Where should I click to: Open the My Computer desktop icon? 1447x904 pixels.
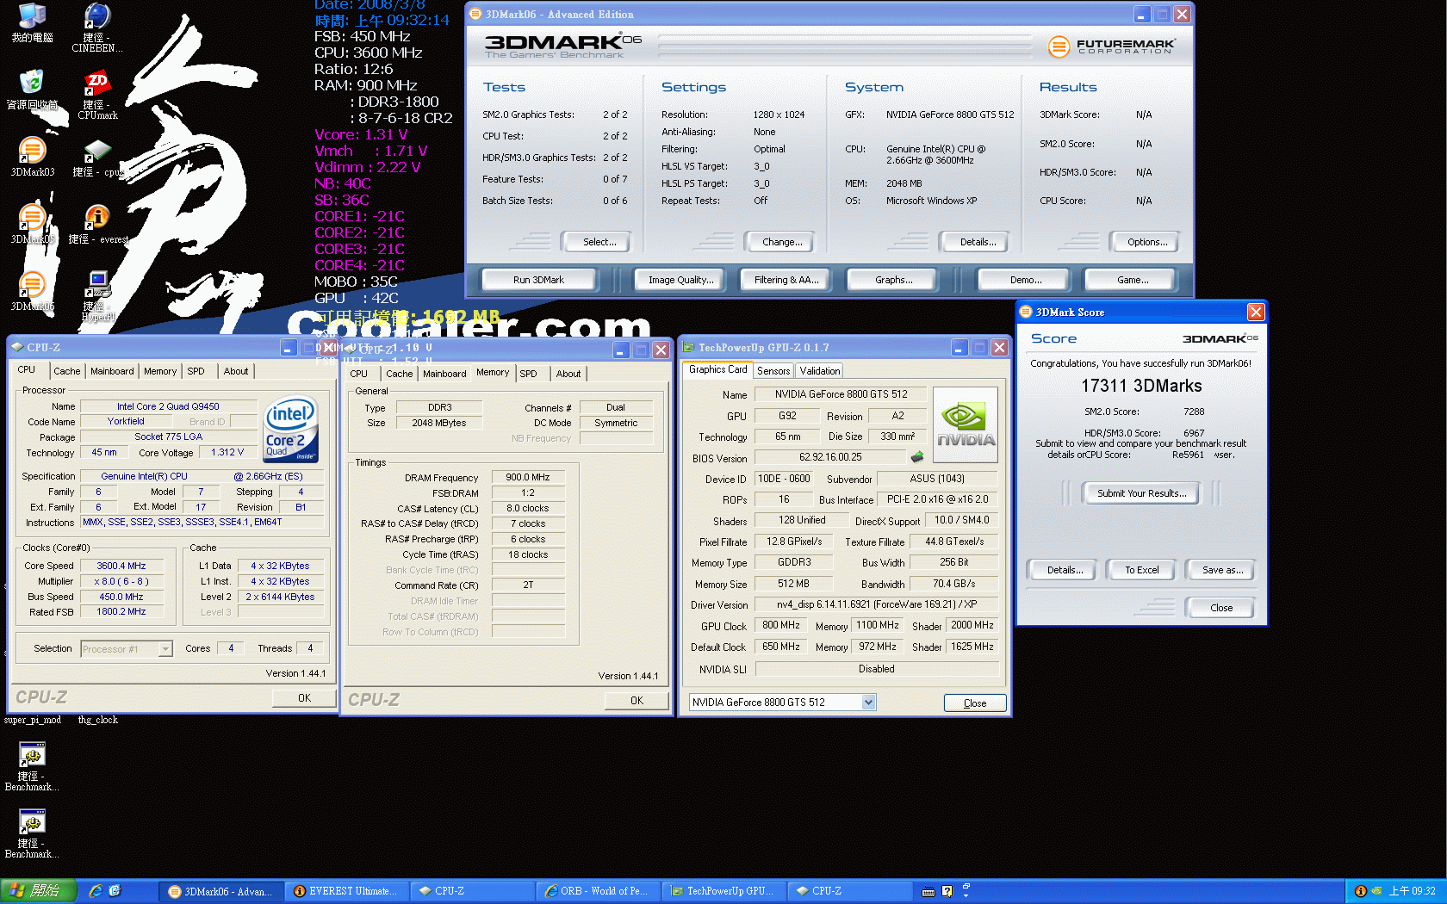coord(32,22)
